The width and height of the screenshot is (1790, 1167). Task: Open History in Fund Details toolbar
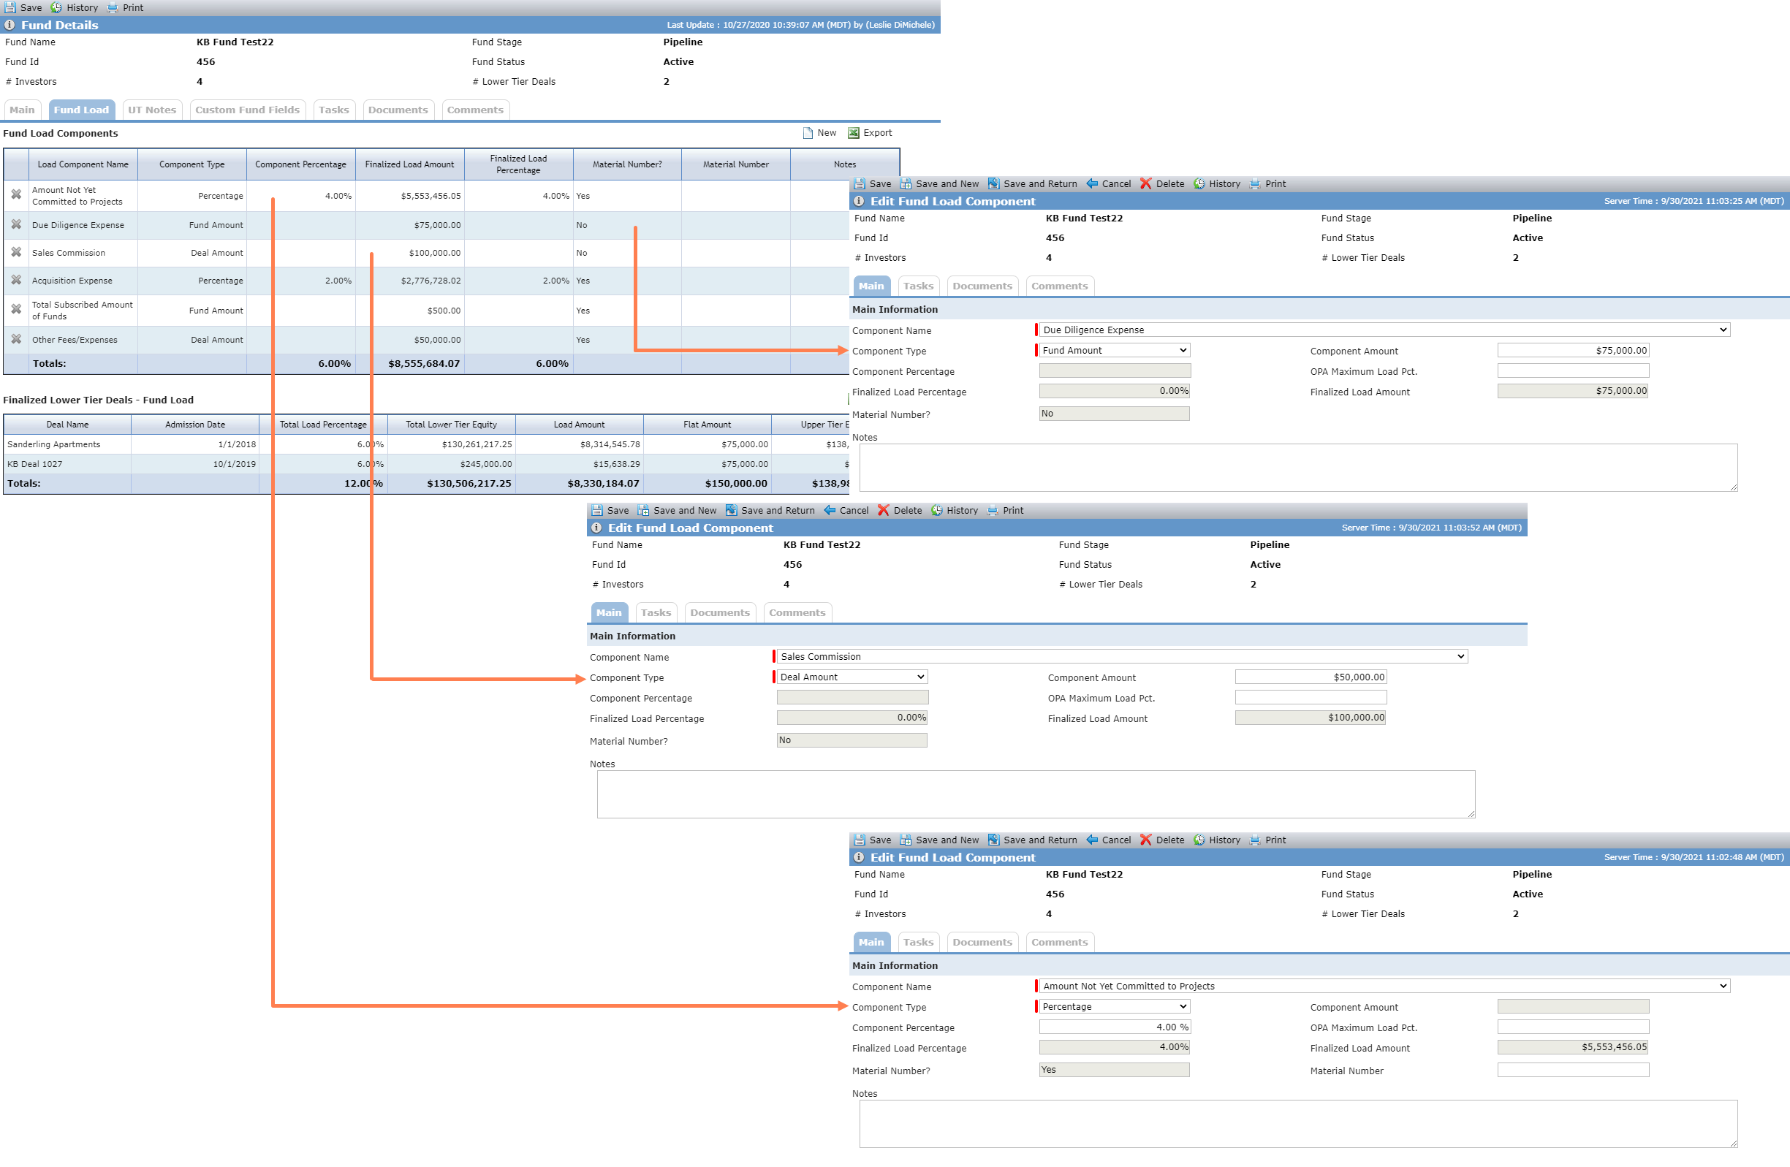coord(74,7)
